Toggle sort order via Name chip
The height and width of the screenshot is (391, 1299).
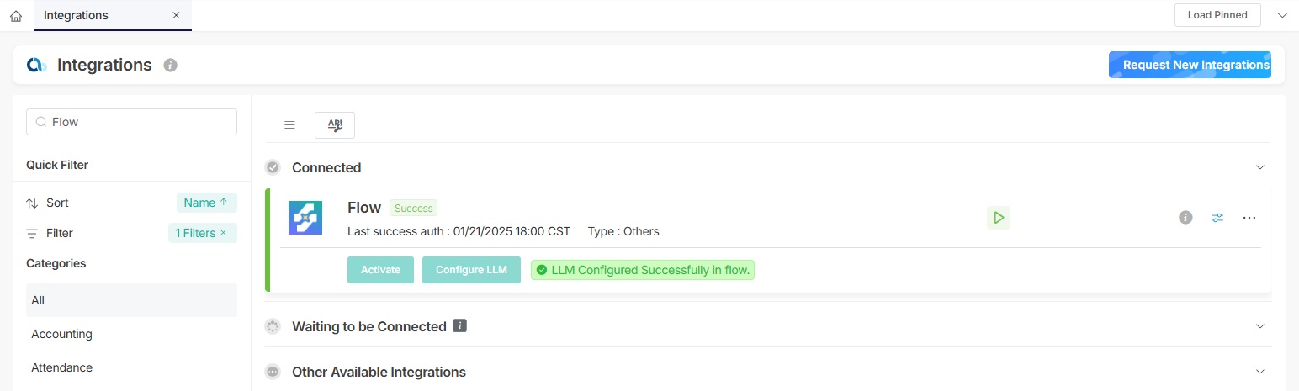[206, 203]
